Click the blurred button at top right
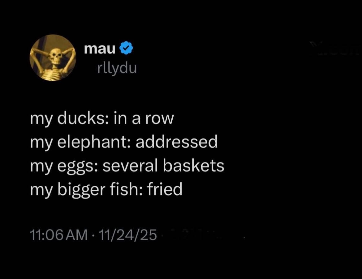Screen dimensions: 362x279 pyautogui.click(x=335, y=49)
